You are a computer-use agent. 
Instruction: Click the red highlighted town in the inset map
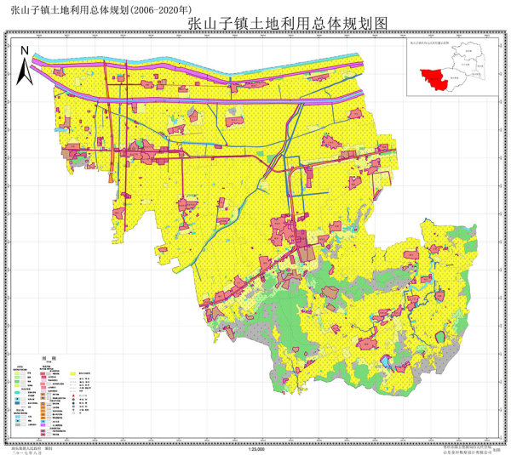click(434, 80)
